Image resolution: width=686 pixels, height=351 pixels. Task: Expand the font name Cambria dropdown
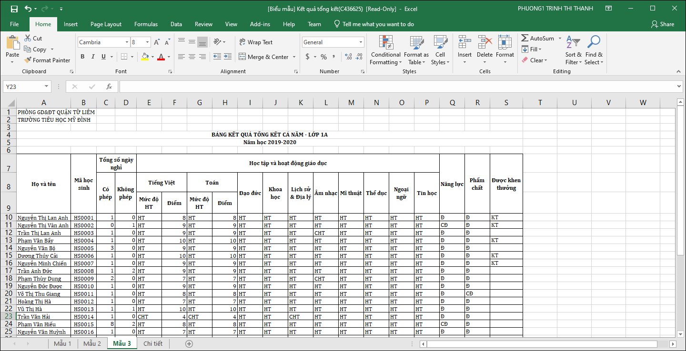pyautogui.click(x=127, y=42)
